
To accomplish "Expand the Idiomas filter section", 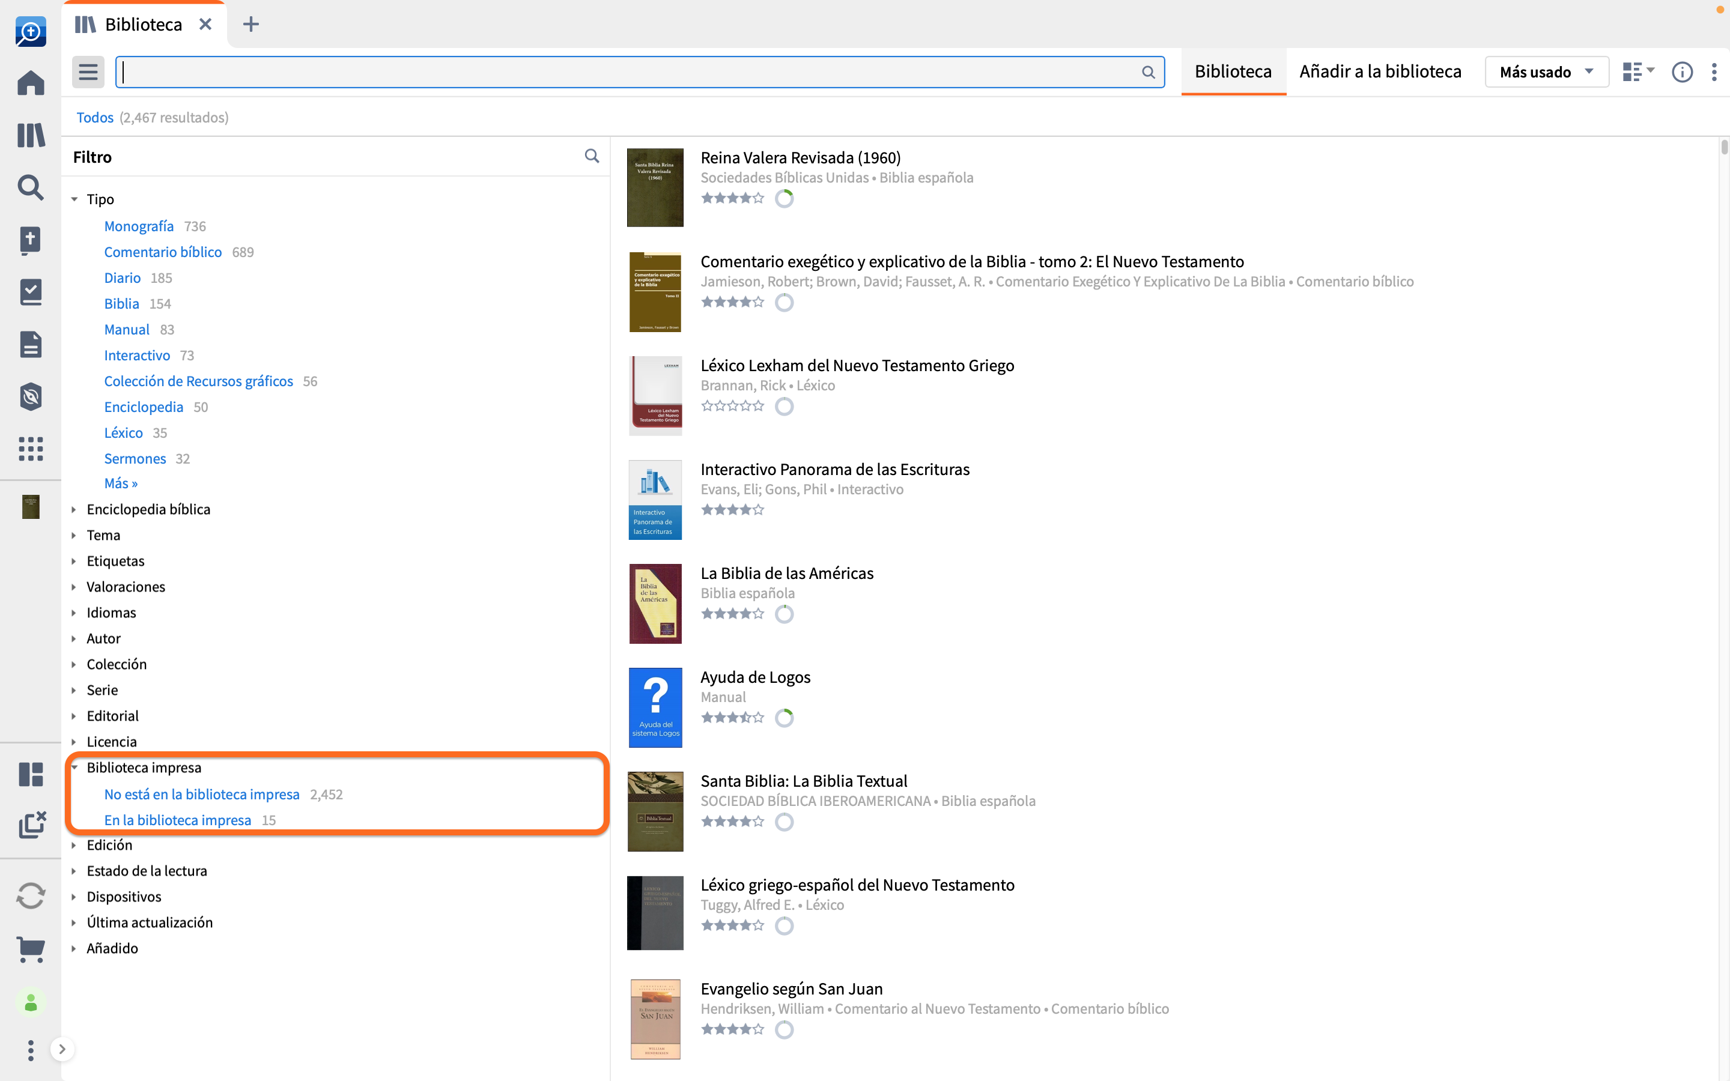I will 74,613.
